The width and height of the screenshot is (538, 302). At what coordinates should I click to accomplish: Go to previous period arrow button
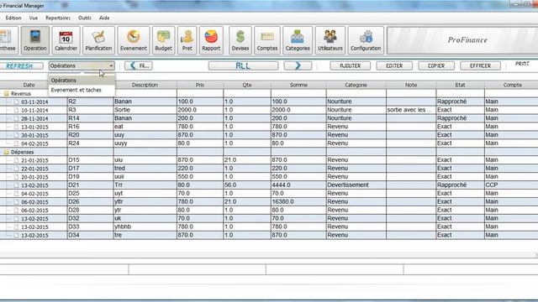coord(139,65)
